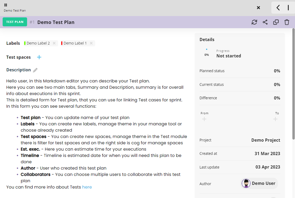
Task: Remove Demo Label 2 tag
Action: 54,43
